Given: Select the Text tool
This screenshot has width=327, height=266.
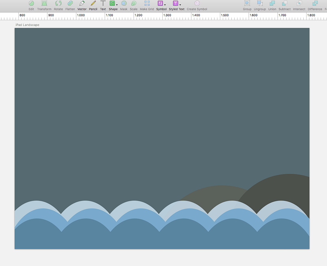Looking at the screenshot, I should (x=103, y=3).
